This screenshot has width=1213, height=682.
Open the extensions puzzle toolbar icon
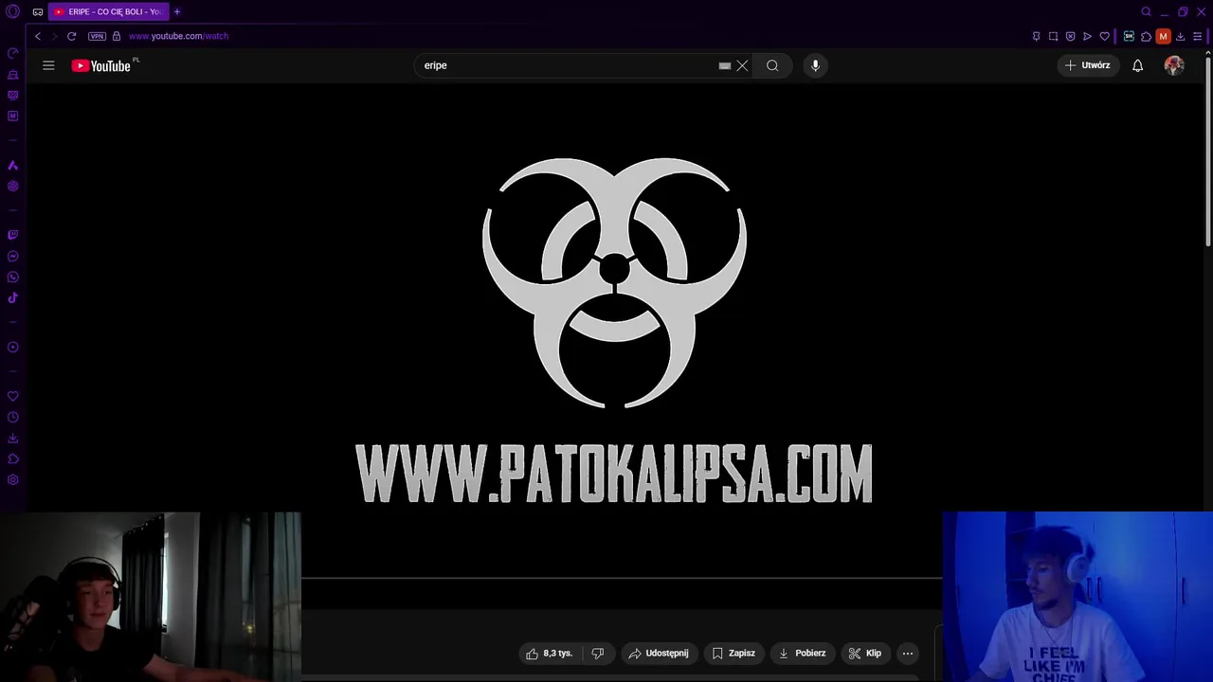click(x=1146, y=36)
